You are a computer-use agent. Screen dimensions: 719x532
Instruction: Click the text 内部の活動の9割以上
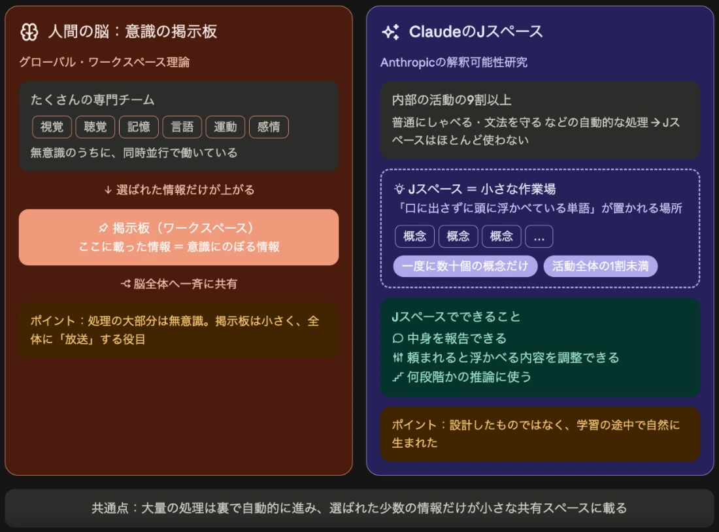pos(451,99)
